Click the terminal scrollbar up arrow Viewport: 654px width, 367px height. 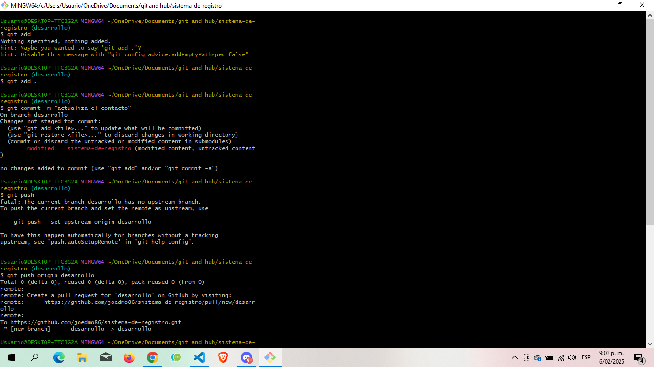pyautogui.click(x=650, y=15)
